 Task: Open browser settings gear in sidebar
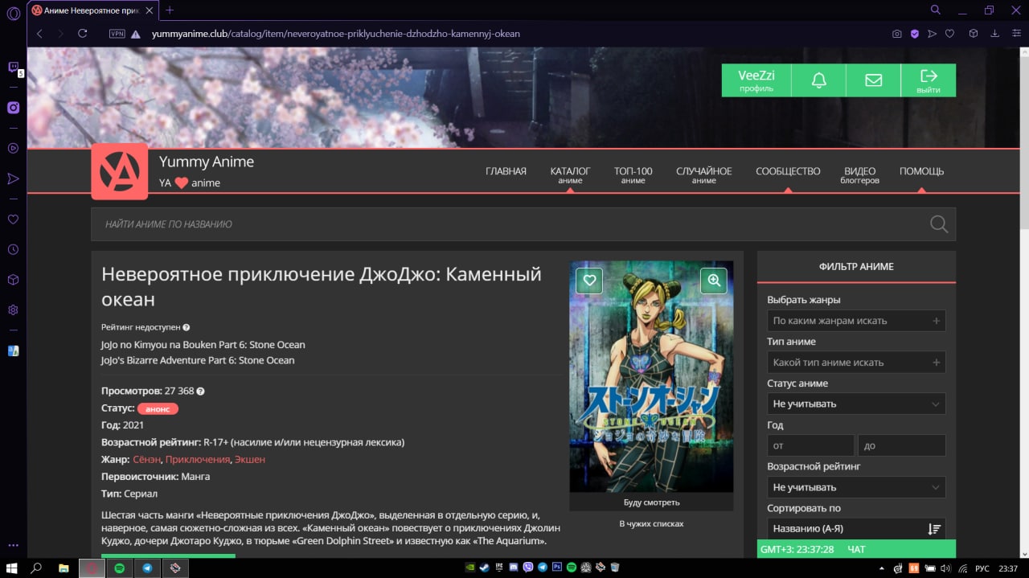point(13,309)
